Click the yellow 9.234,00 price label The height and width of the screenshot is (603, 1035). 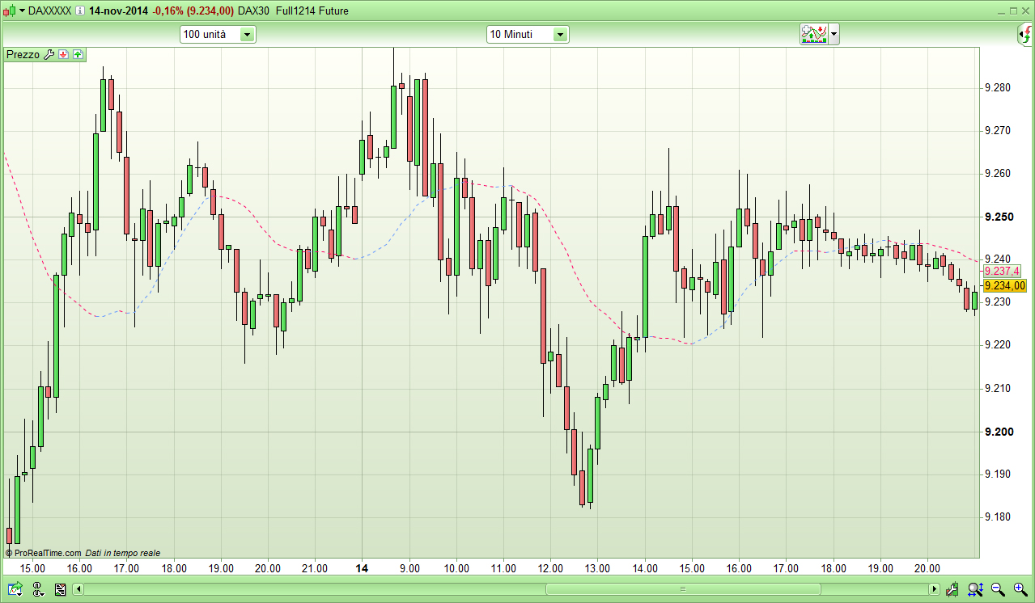click(x=1004, y=285)
